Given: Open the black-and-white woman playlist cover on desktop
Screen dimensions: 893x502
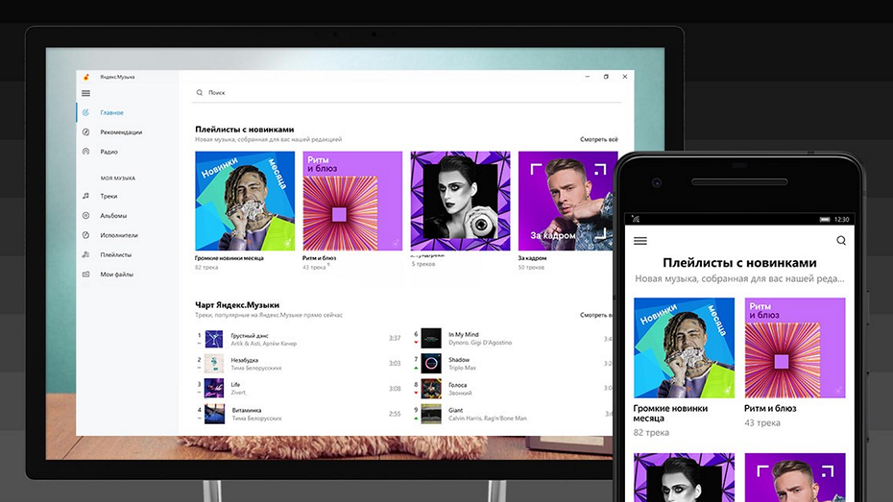Looking at the screenshot, I should point(460,201).
